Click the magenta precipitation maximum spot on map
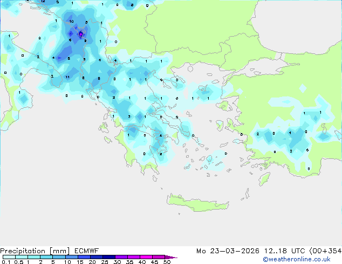This screenshot has height=264, width=342. tap(81, 34)
